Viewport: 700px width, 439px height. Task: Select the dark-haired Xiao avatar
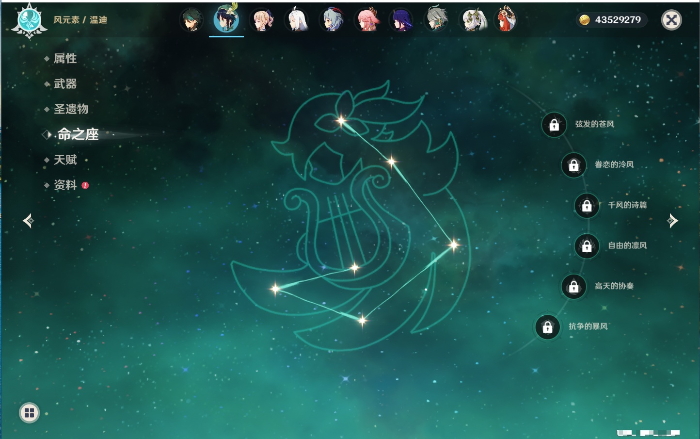tap(191, 20)
